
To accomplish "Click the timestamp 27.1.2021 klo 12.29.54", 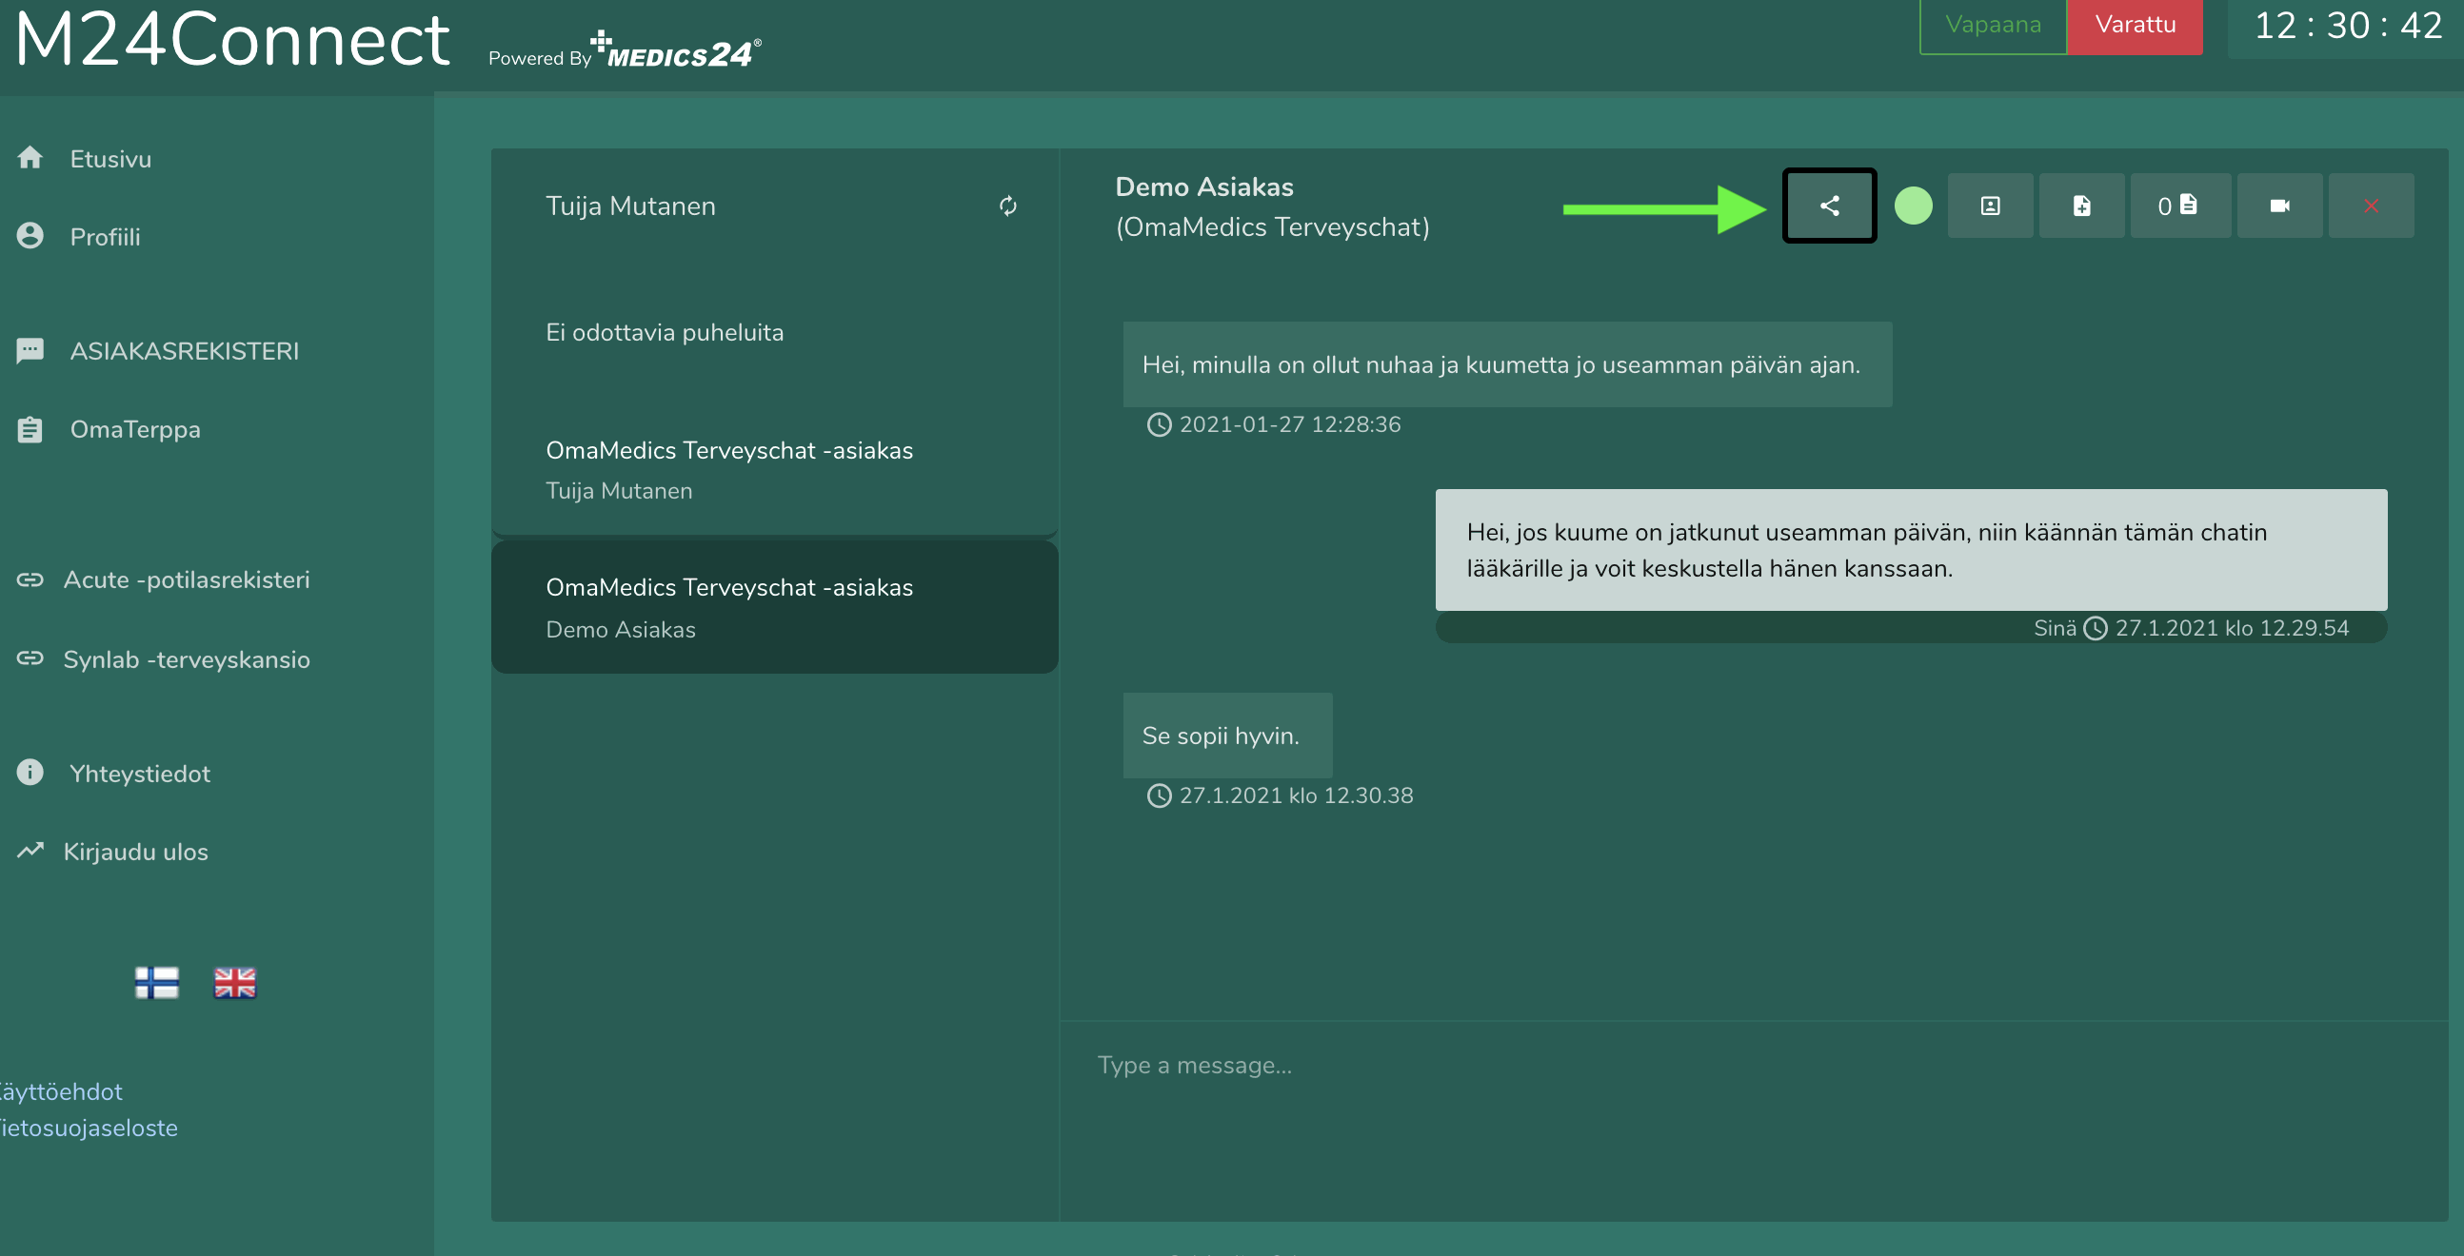I will (x=2231, y=628).
